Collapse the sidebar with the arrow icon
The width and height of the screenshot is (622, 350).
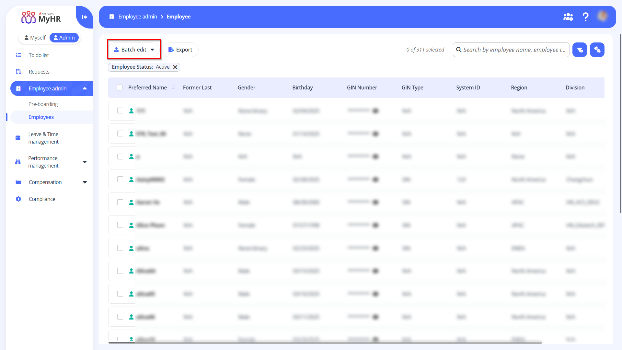click(85, 17)
